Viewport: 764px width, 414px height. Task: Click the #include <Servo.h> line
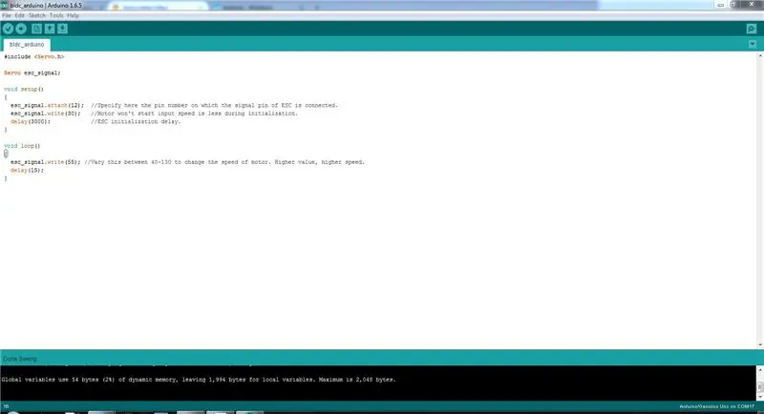[34, 57]
